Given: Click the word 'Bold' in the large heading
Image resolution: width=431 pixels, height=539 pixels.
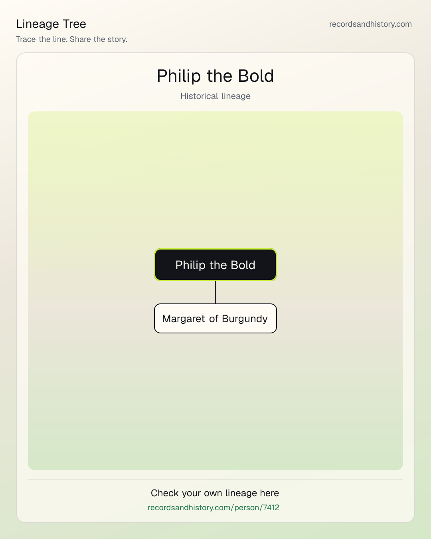Looking at the screenshot, I should [x=256, y=76].
